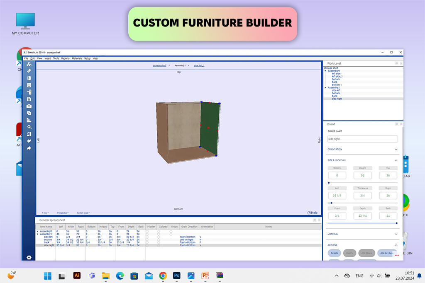Collapse Assembly0 in Work Level tree
The width and height of the screenshot is (425, 283).
tap(325, 71)
